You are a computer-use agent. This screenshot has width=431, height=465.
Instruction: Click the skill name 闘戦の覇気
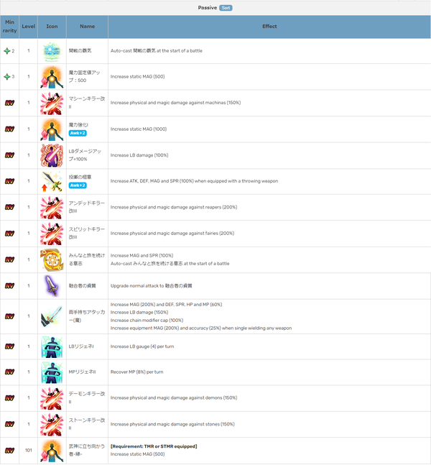(80, 51)
